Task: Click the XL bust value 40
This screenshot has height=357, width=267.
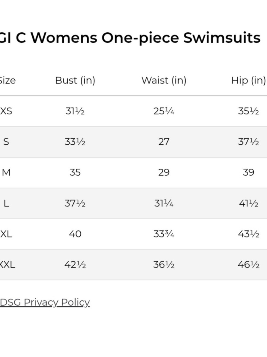Action: click(x=75, y=234)
